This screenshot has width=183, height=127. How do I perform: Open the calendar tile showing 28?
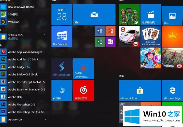point(62,15)
